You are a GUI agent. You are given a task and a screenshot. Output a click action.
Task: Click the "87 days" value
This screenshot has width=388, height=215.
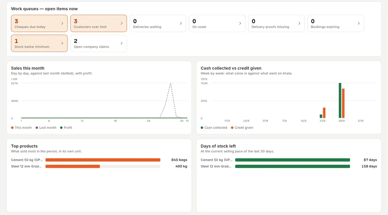tap(370, 160)
